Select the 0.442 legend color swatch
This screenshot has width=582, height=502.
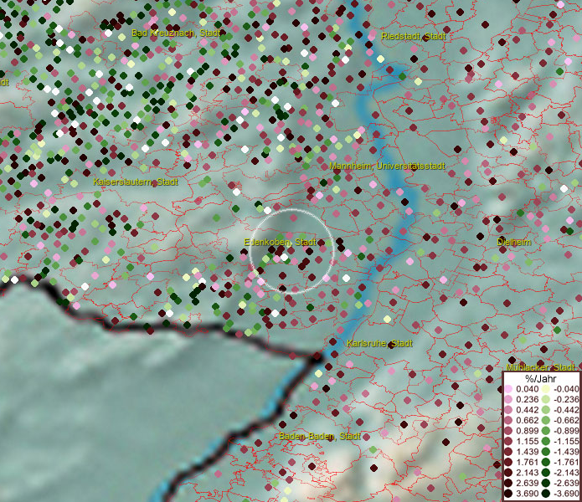508,410
